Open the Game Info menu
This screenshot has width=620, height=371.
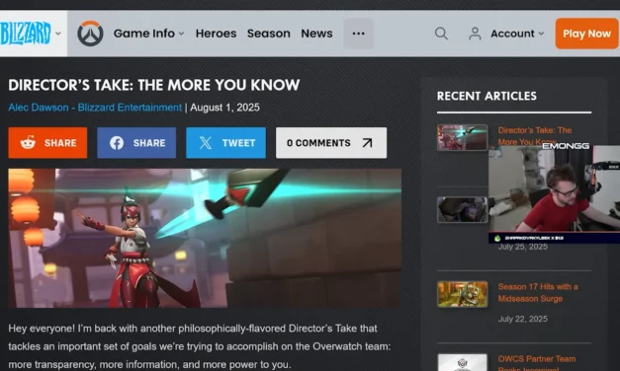pyautogui.click(x=148, y=34)
